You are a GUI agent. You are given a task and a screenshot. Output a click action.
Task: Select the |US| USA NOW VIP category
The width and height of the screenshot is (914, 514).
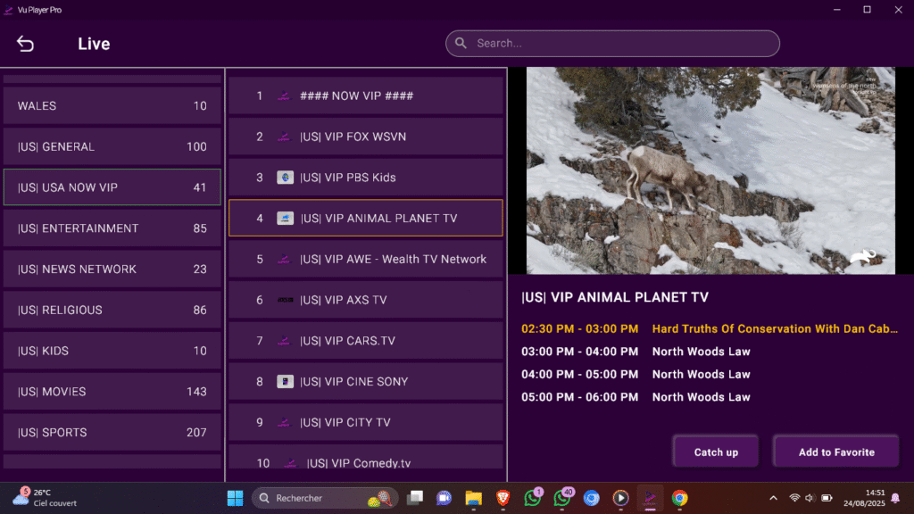pyautogui.click(x=112, y=187)
